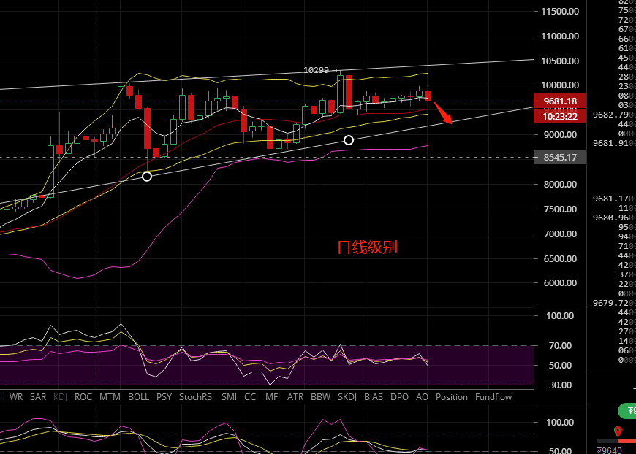Select the KDJ indicator tab
The height and width of the screenshot is (454, 636).
tap(60, 397)
